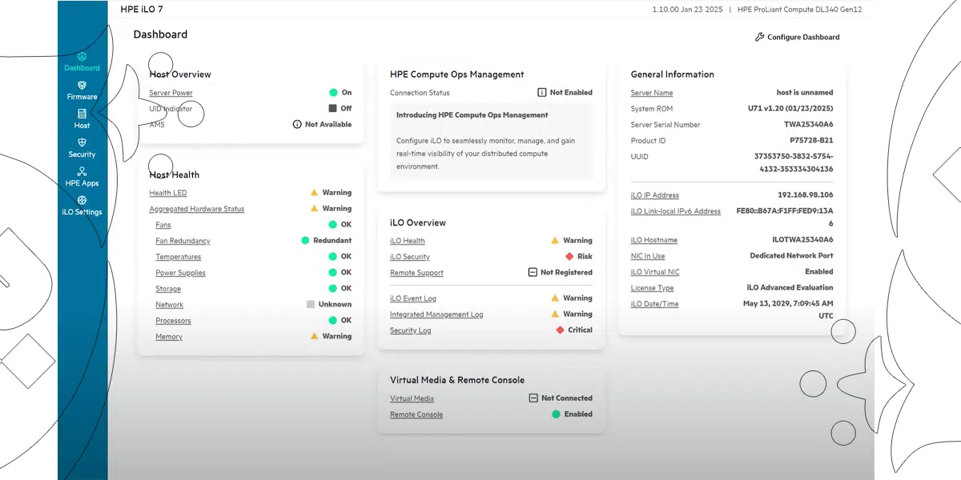Click the AMS Not Available info icon

[297, 125]
